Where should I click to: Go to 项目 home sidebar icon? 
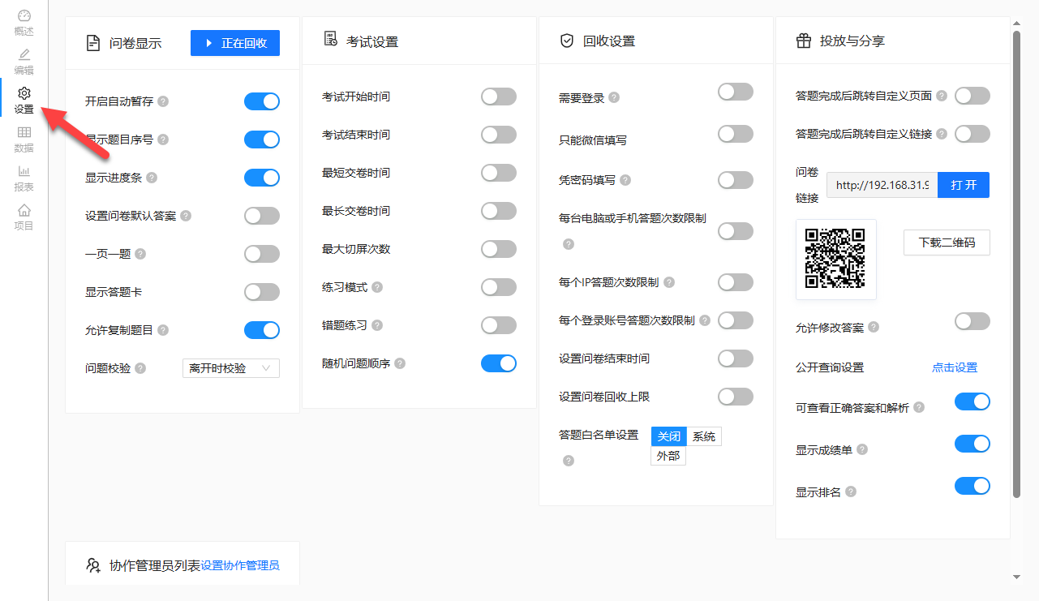(x=24, y=217)
